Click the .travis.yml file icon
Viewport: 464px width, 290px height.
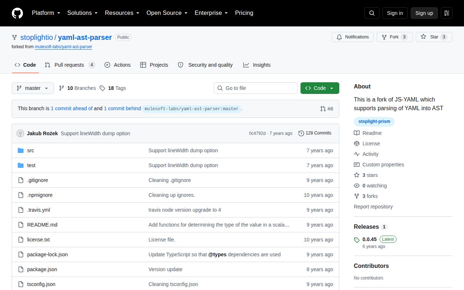pos(21,210)
